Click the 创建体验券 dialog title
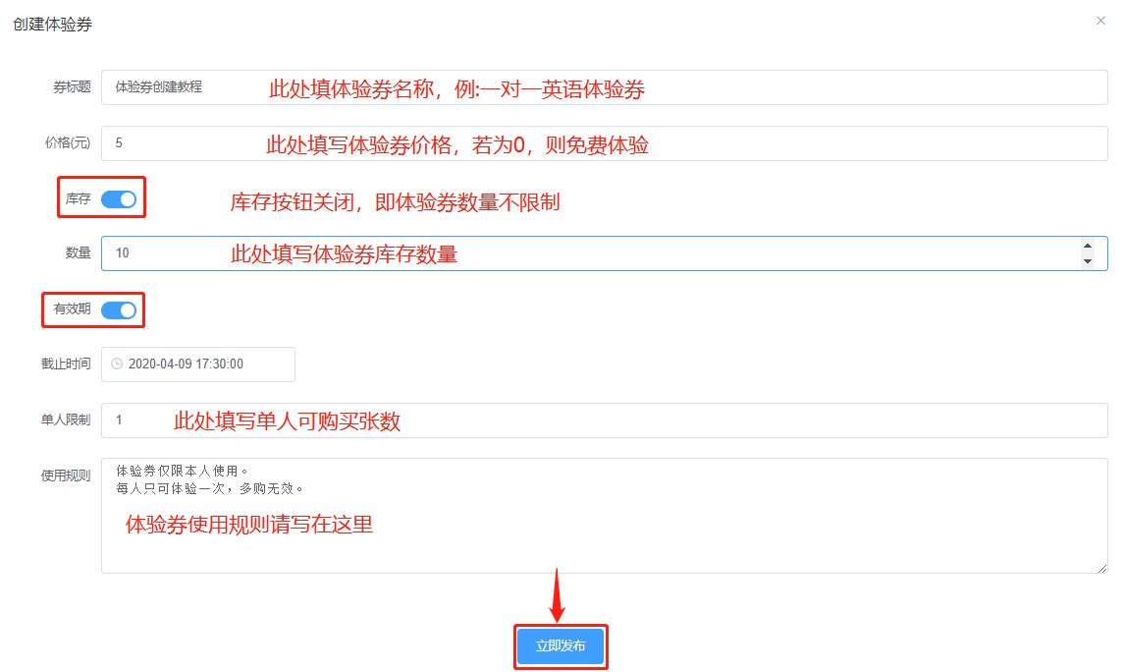1124x672 pixels. 53,25
